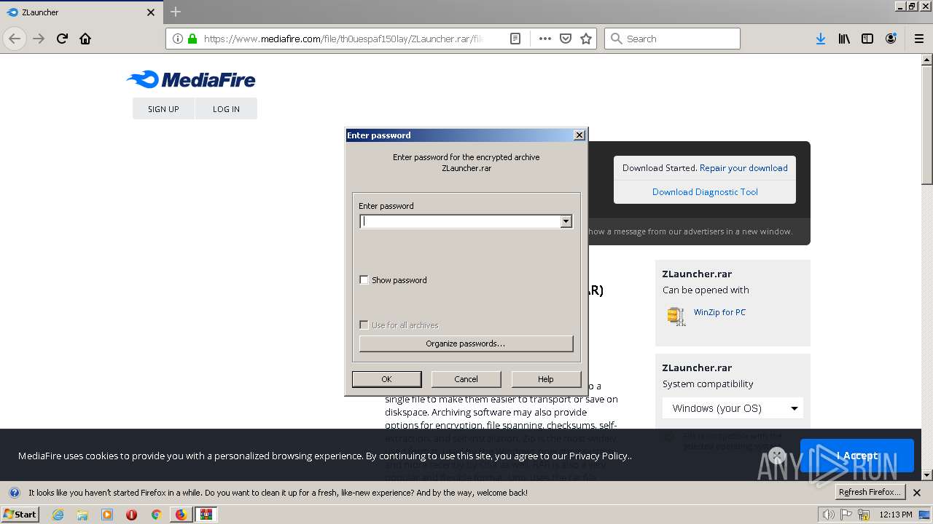Expand the Enter password dropdown arrow
This screenshot has height=524, width=933.
[566, 221]
